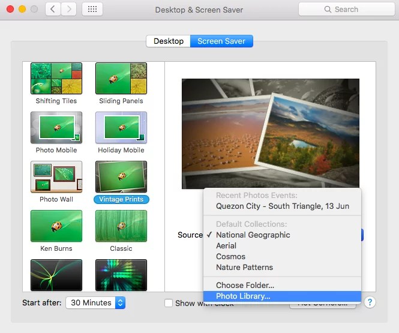The image size is (399, 333).
Task: Open help with the question mark button
Action: [370, 302]
